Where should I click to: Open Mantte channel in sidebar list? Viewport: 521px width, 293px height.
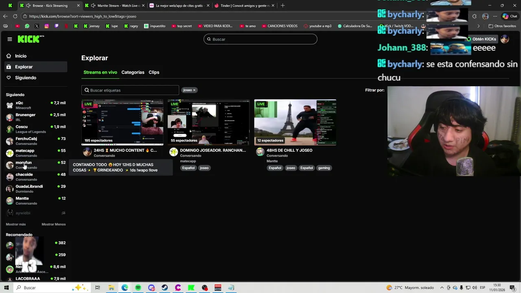click(x=36, y=201)
